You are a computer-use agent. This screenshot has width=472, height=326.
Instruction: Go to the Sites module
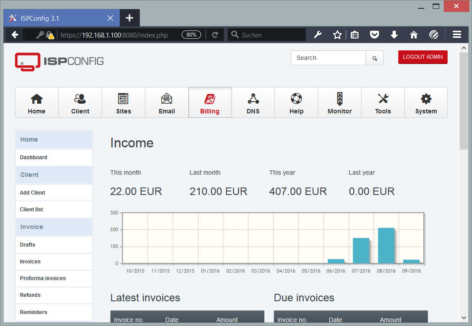[123, 102]
